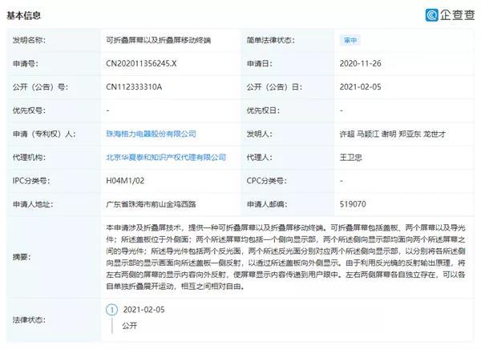The height and width of the screenshot is (349, 481).
Task: Open agency link 北京华夏泰和知识产权代理有限公司
Action: (166, 158)
